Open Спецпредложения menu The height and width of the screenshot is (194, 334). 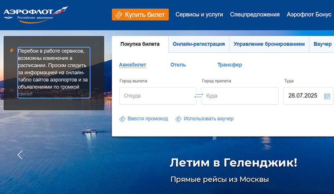(255, 14)
